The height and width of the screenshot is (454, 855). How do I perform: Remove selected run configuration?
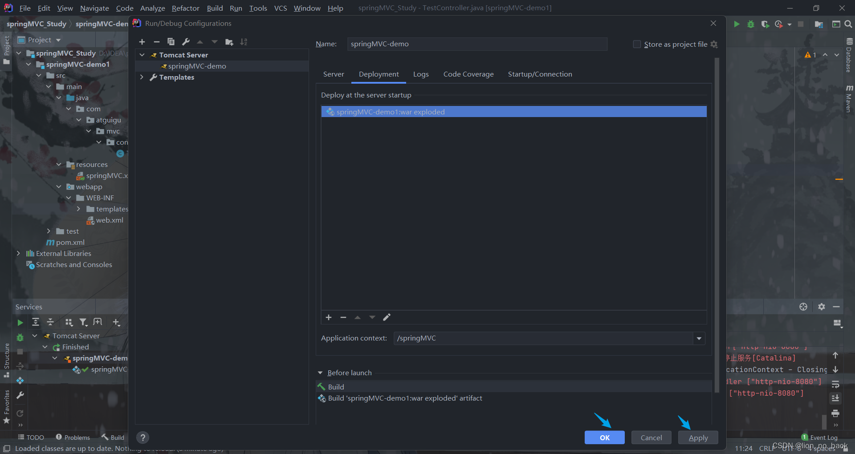[x=156, y=42]
